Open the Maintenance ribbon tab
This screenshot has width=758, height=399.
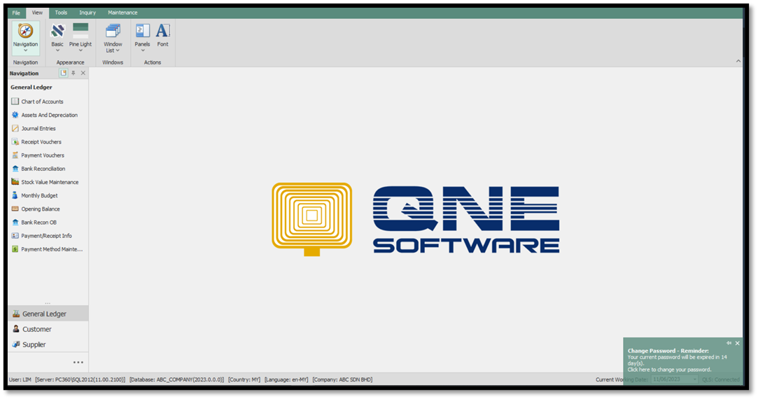(122, 13)
